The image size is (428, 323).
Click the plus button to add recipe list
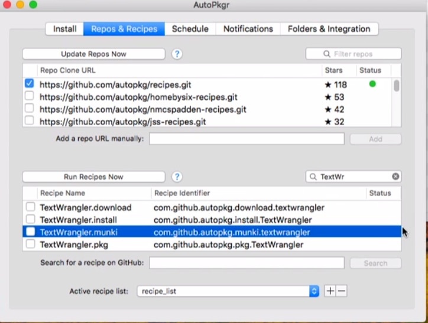(330, 291)
